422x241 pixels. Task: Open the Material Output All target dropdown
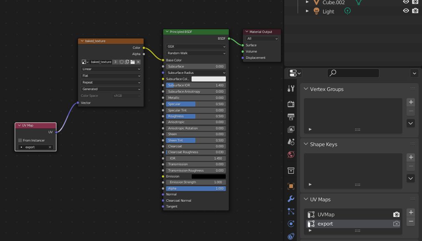(x=262, y=39)
